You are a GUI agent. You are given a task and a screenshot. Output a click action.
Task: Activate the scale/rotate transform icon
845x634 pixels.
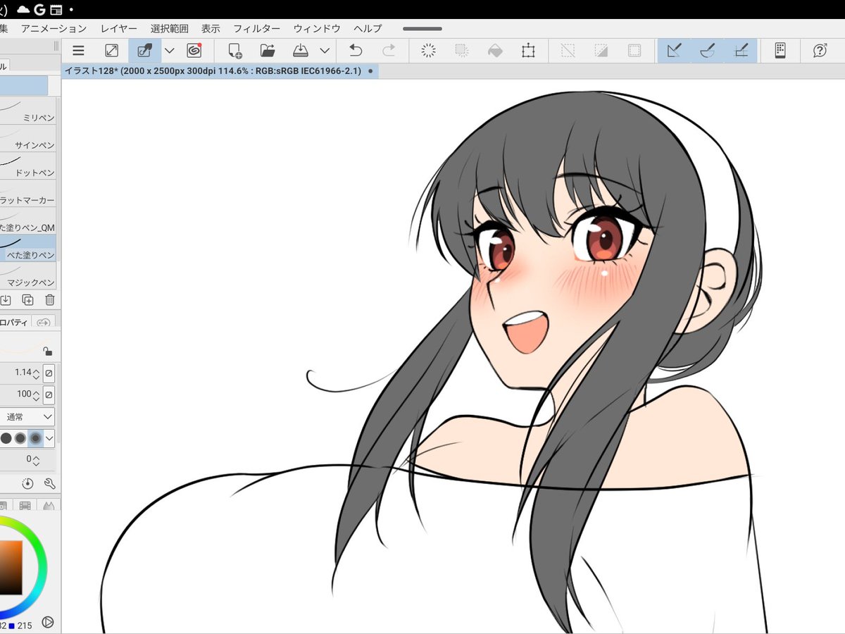(x=528, y=51)
